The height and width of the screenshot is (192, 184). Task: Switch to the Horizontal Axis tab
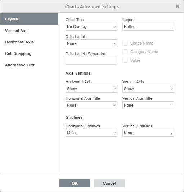coord(29,42)
